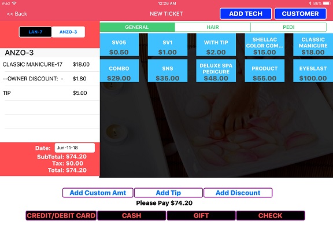Click the ADD TECH button
Screen dimensions: 333x250
click(246, 14)
